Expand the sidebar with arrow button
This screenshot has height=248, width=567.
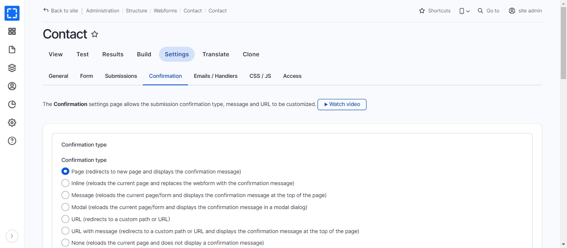click(12, 236)
